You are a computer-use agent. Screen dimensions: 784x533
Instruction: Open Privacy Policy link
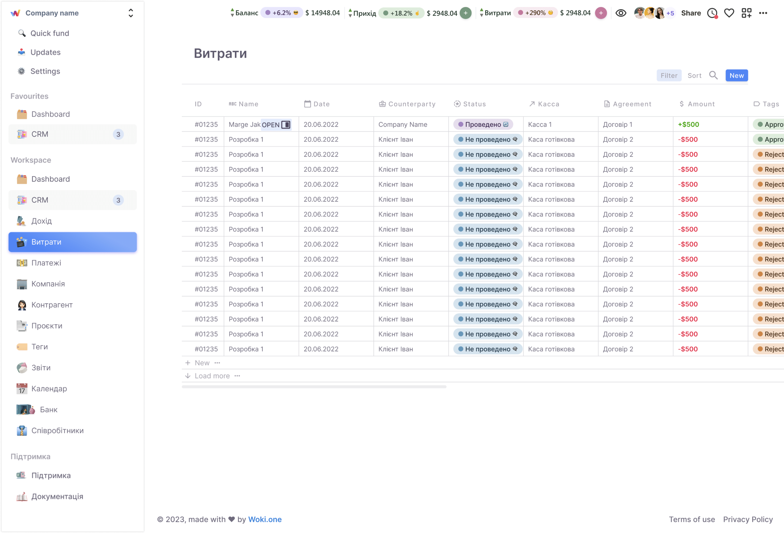click(x=748, y=519)
